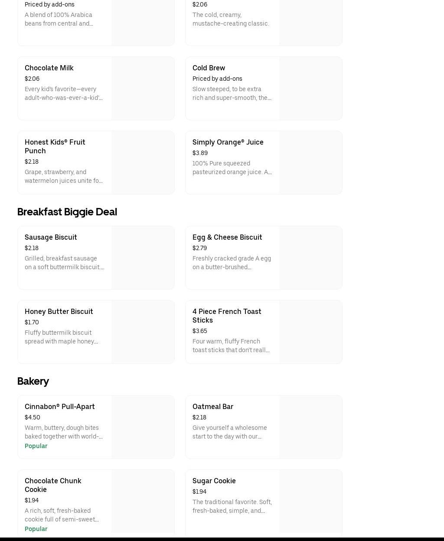Click the Popular label under Cinnabon Pull-Apart
This screenshot has width=444, height=541.
pos(36,446)
